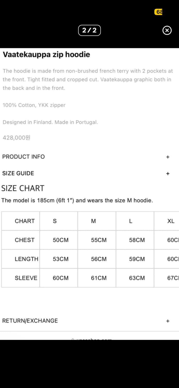
Task: Expand the PRODUCT INFO plus icon
Action: [168, 157]
